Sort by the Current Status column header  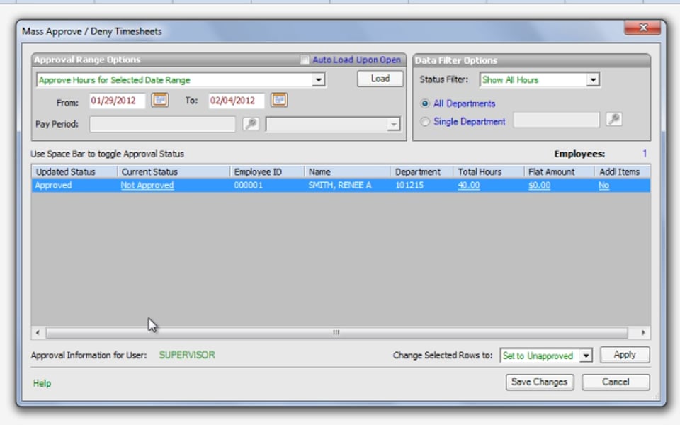tap(174, 171)
